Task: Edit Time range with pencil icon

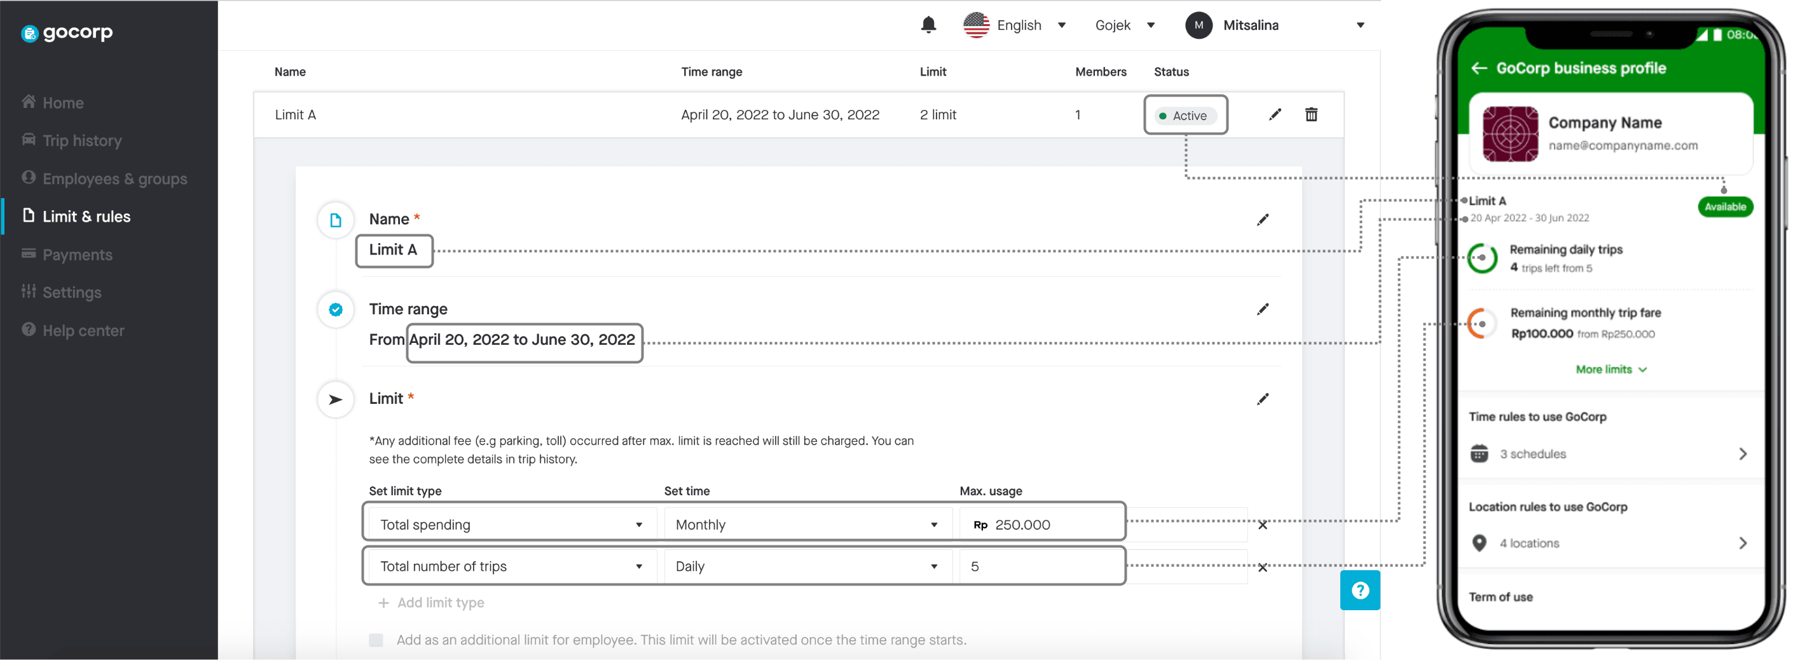Action: 1262,309
